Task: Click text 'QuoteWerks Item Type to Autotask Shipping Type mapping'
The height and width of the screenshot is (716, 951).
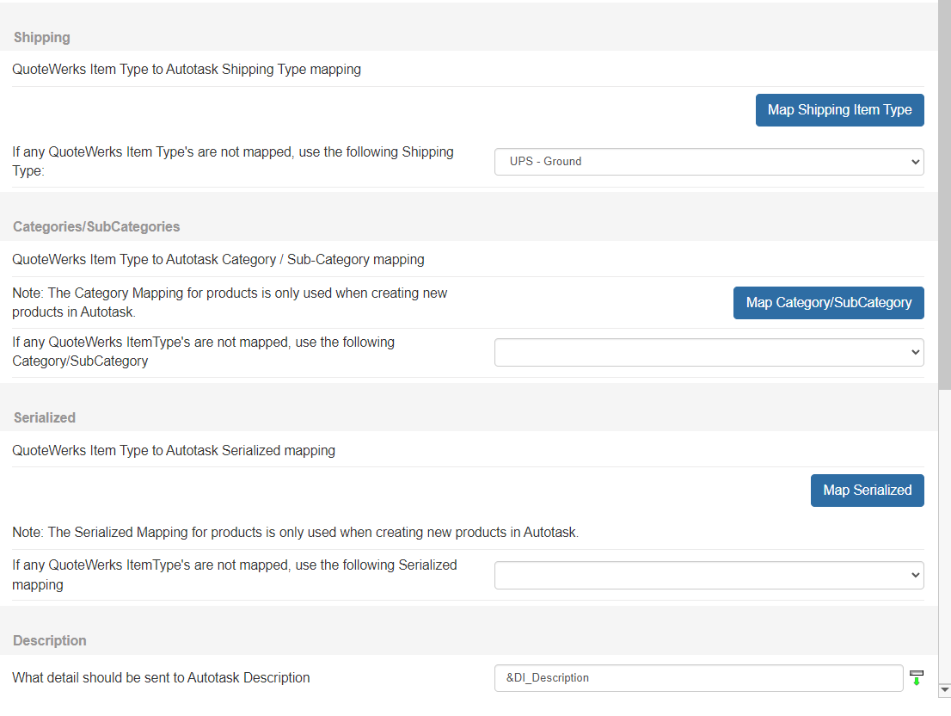Action: click(187, 69)
